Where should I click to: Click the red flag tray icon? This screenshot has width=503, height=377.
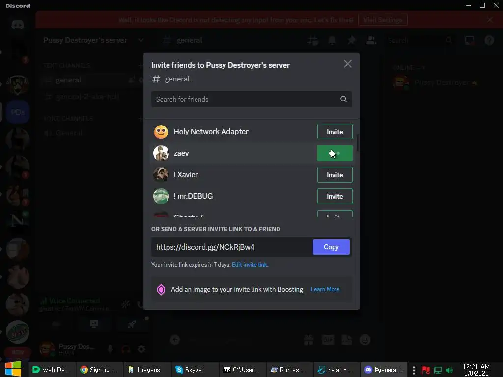(426, 370)
